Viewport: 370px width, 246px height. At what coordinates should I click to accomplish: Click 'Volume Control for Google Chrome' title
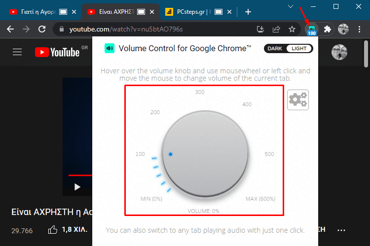(185, 48)
